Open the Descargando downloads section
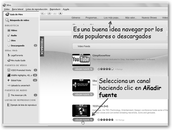This screenshot has height=130, width=172. pos(17,45)
